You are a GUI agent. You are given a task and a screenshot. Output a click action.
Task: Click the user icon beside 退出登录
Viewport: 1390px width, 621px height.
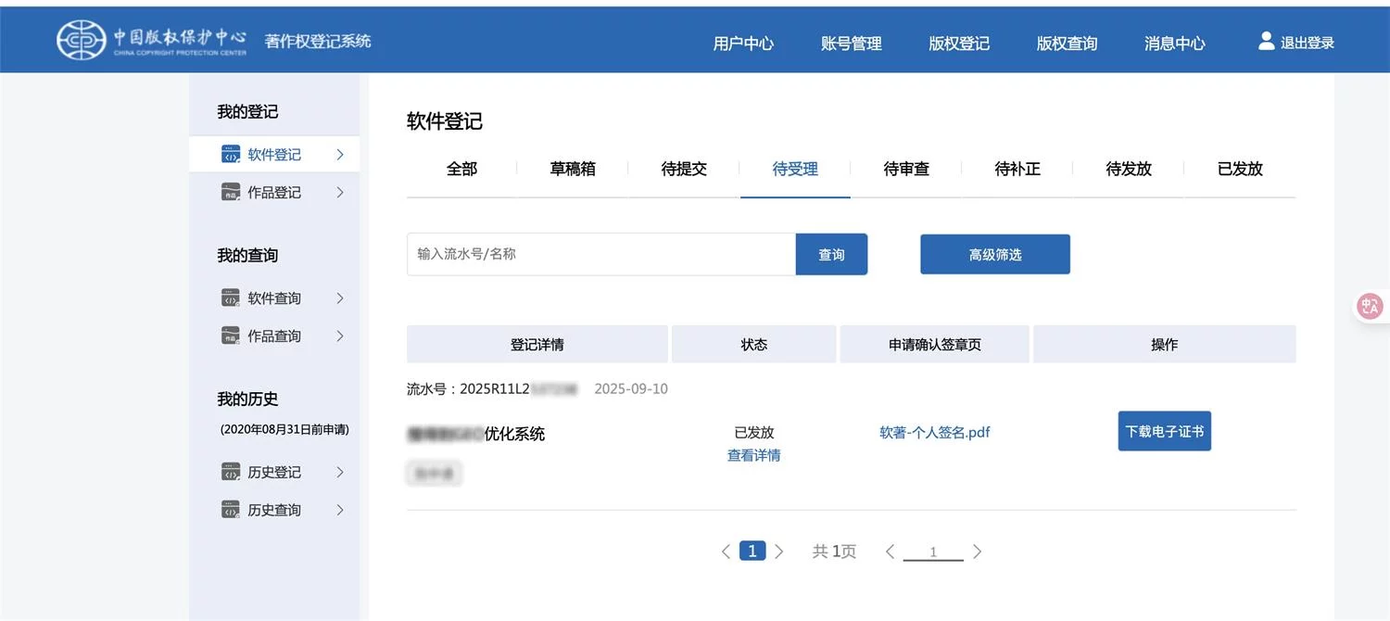click(1266, 40)
